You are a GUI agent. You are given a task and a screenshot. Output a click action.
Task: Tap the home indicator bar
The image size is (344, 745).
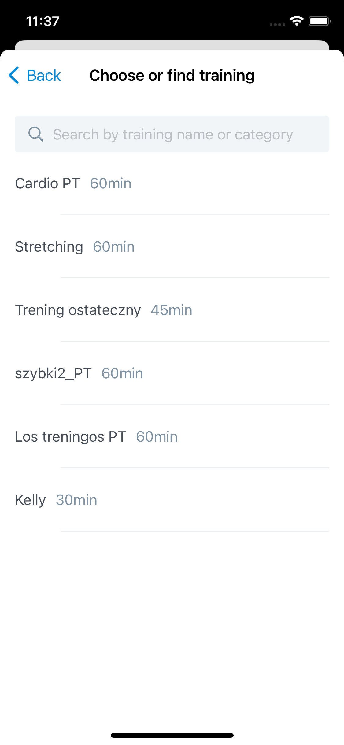tap(172, 735)
